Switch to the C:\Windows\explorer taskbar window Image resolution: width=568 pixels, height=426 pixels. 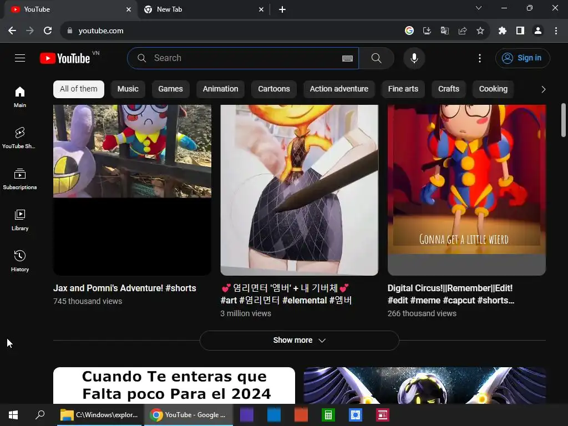(x=99, y=415)
